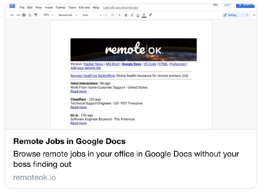Decrease font size with minus button
Screen dimensions: 263x195
pyautogui.click(x=106, y=15)
